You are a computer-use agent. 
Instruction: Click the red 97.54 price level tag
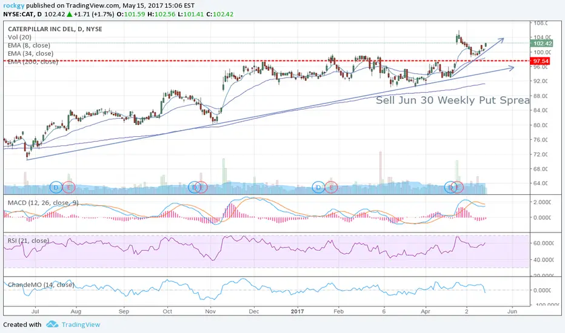click(540, 61)
